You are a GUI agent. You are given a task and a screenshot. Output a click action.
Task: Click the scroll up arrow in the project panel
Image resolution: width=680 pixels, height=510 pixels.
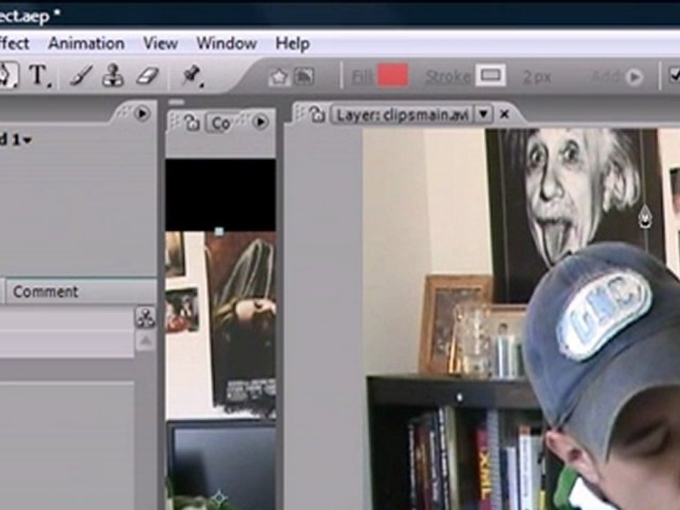click(x=145, y=341)
